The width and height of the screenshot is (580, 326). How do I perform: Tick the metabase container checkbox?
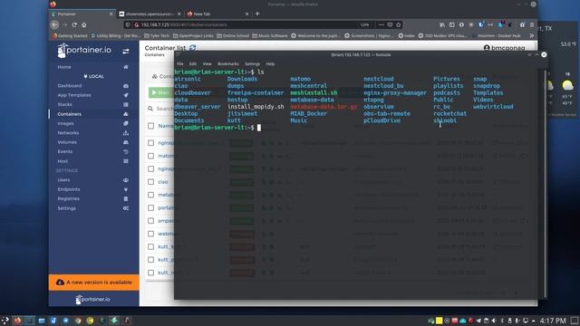[151, 195]
